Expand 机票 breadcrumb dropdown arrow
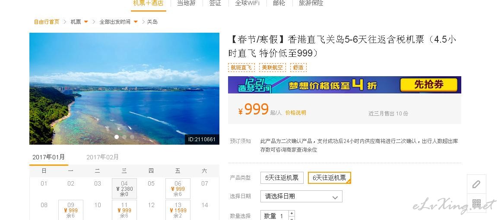The height and width of the screenshot is (220, 501). tap(86, 22)
